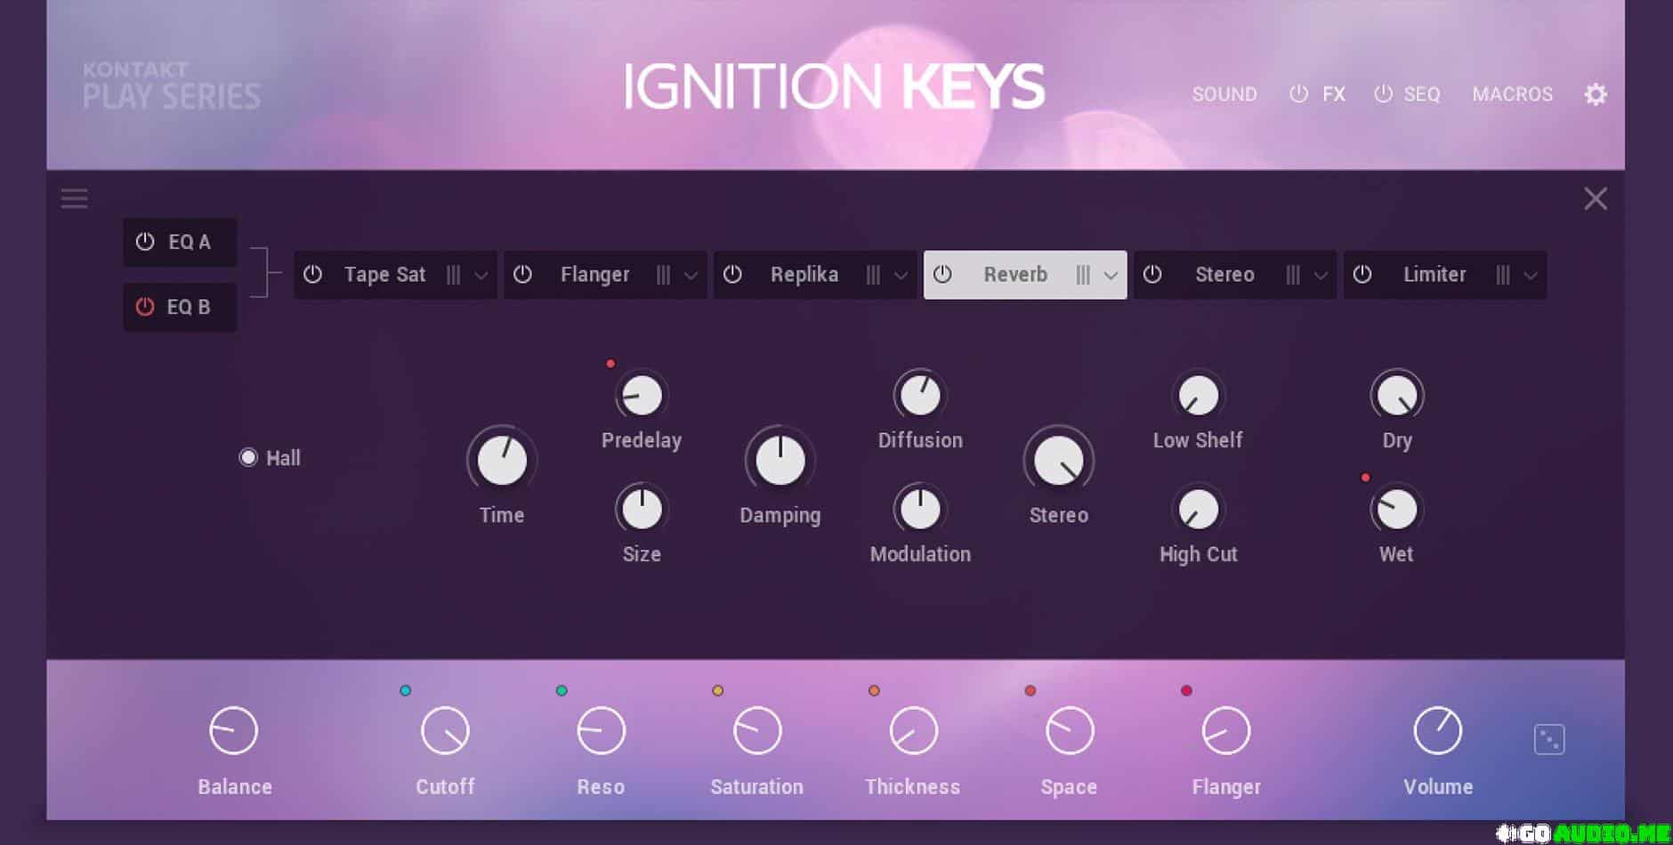Click the crimson dot above Flanger macro

point(1186,690)
